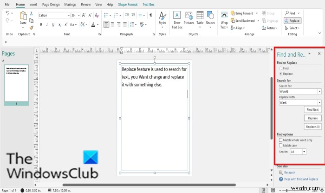Open Find and Replace pane options arrow
The height and width of the screenshot is (193, 325).
(310, 53)
